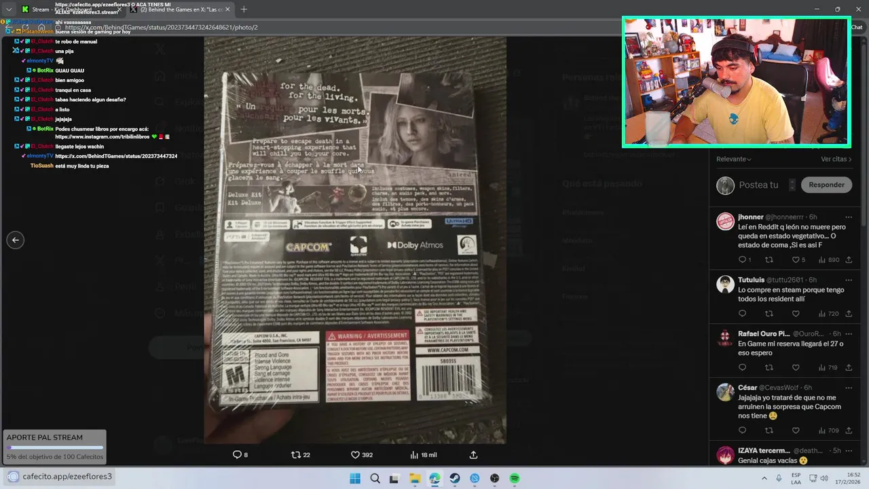Click the reply box avatar
Viewport: 869px width, 489px height.
tap(725, 185)
